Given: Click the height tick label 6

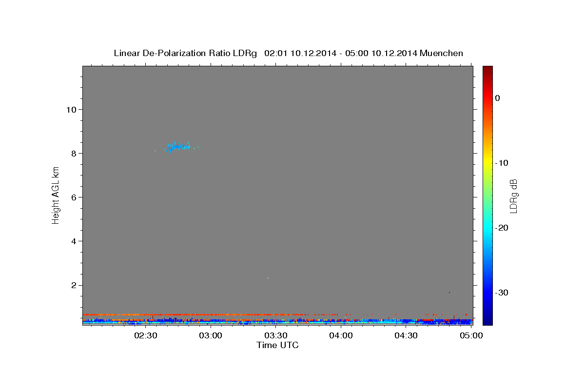Looking at the screenshot, I should (x=73, y=197).
